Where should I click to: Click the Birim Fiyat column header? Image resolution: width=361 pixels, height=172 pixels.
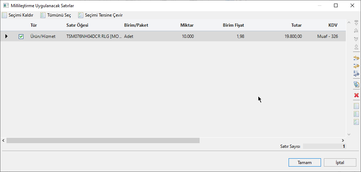pos(233,25)
